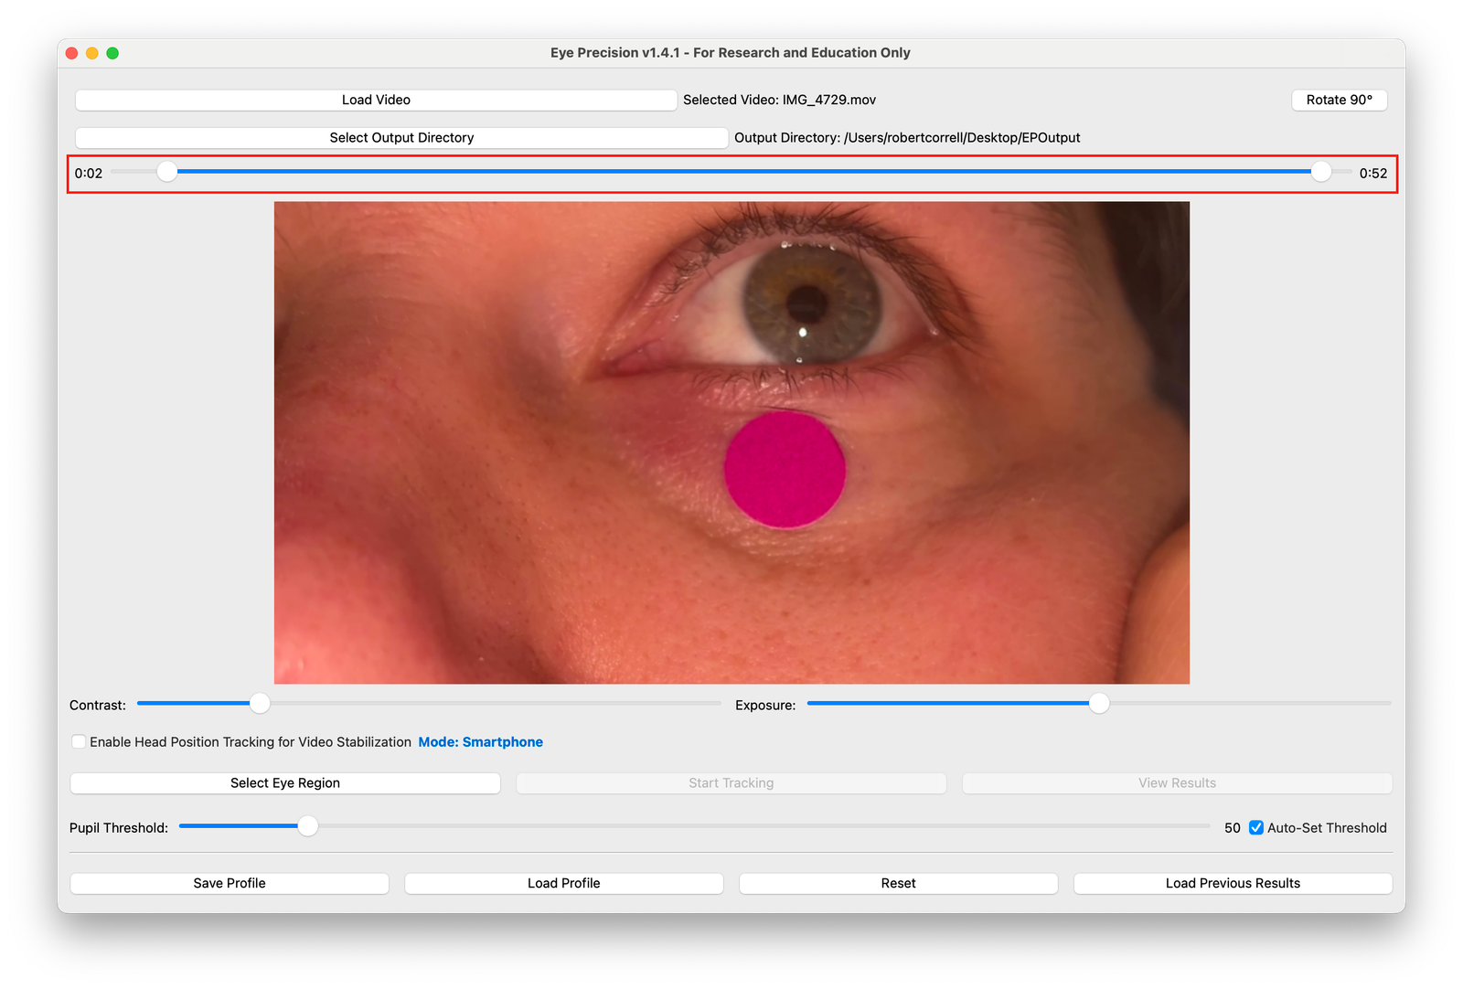Open Select Output Directory chooser
The image size is (1463, 989).
tap(401, 138)
